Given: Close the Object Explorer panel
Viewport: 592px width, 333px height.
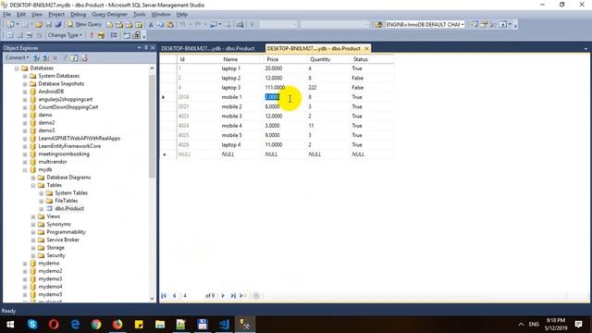Looking at the screenshot, I should pos(153,47).
